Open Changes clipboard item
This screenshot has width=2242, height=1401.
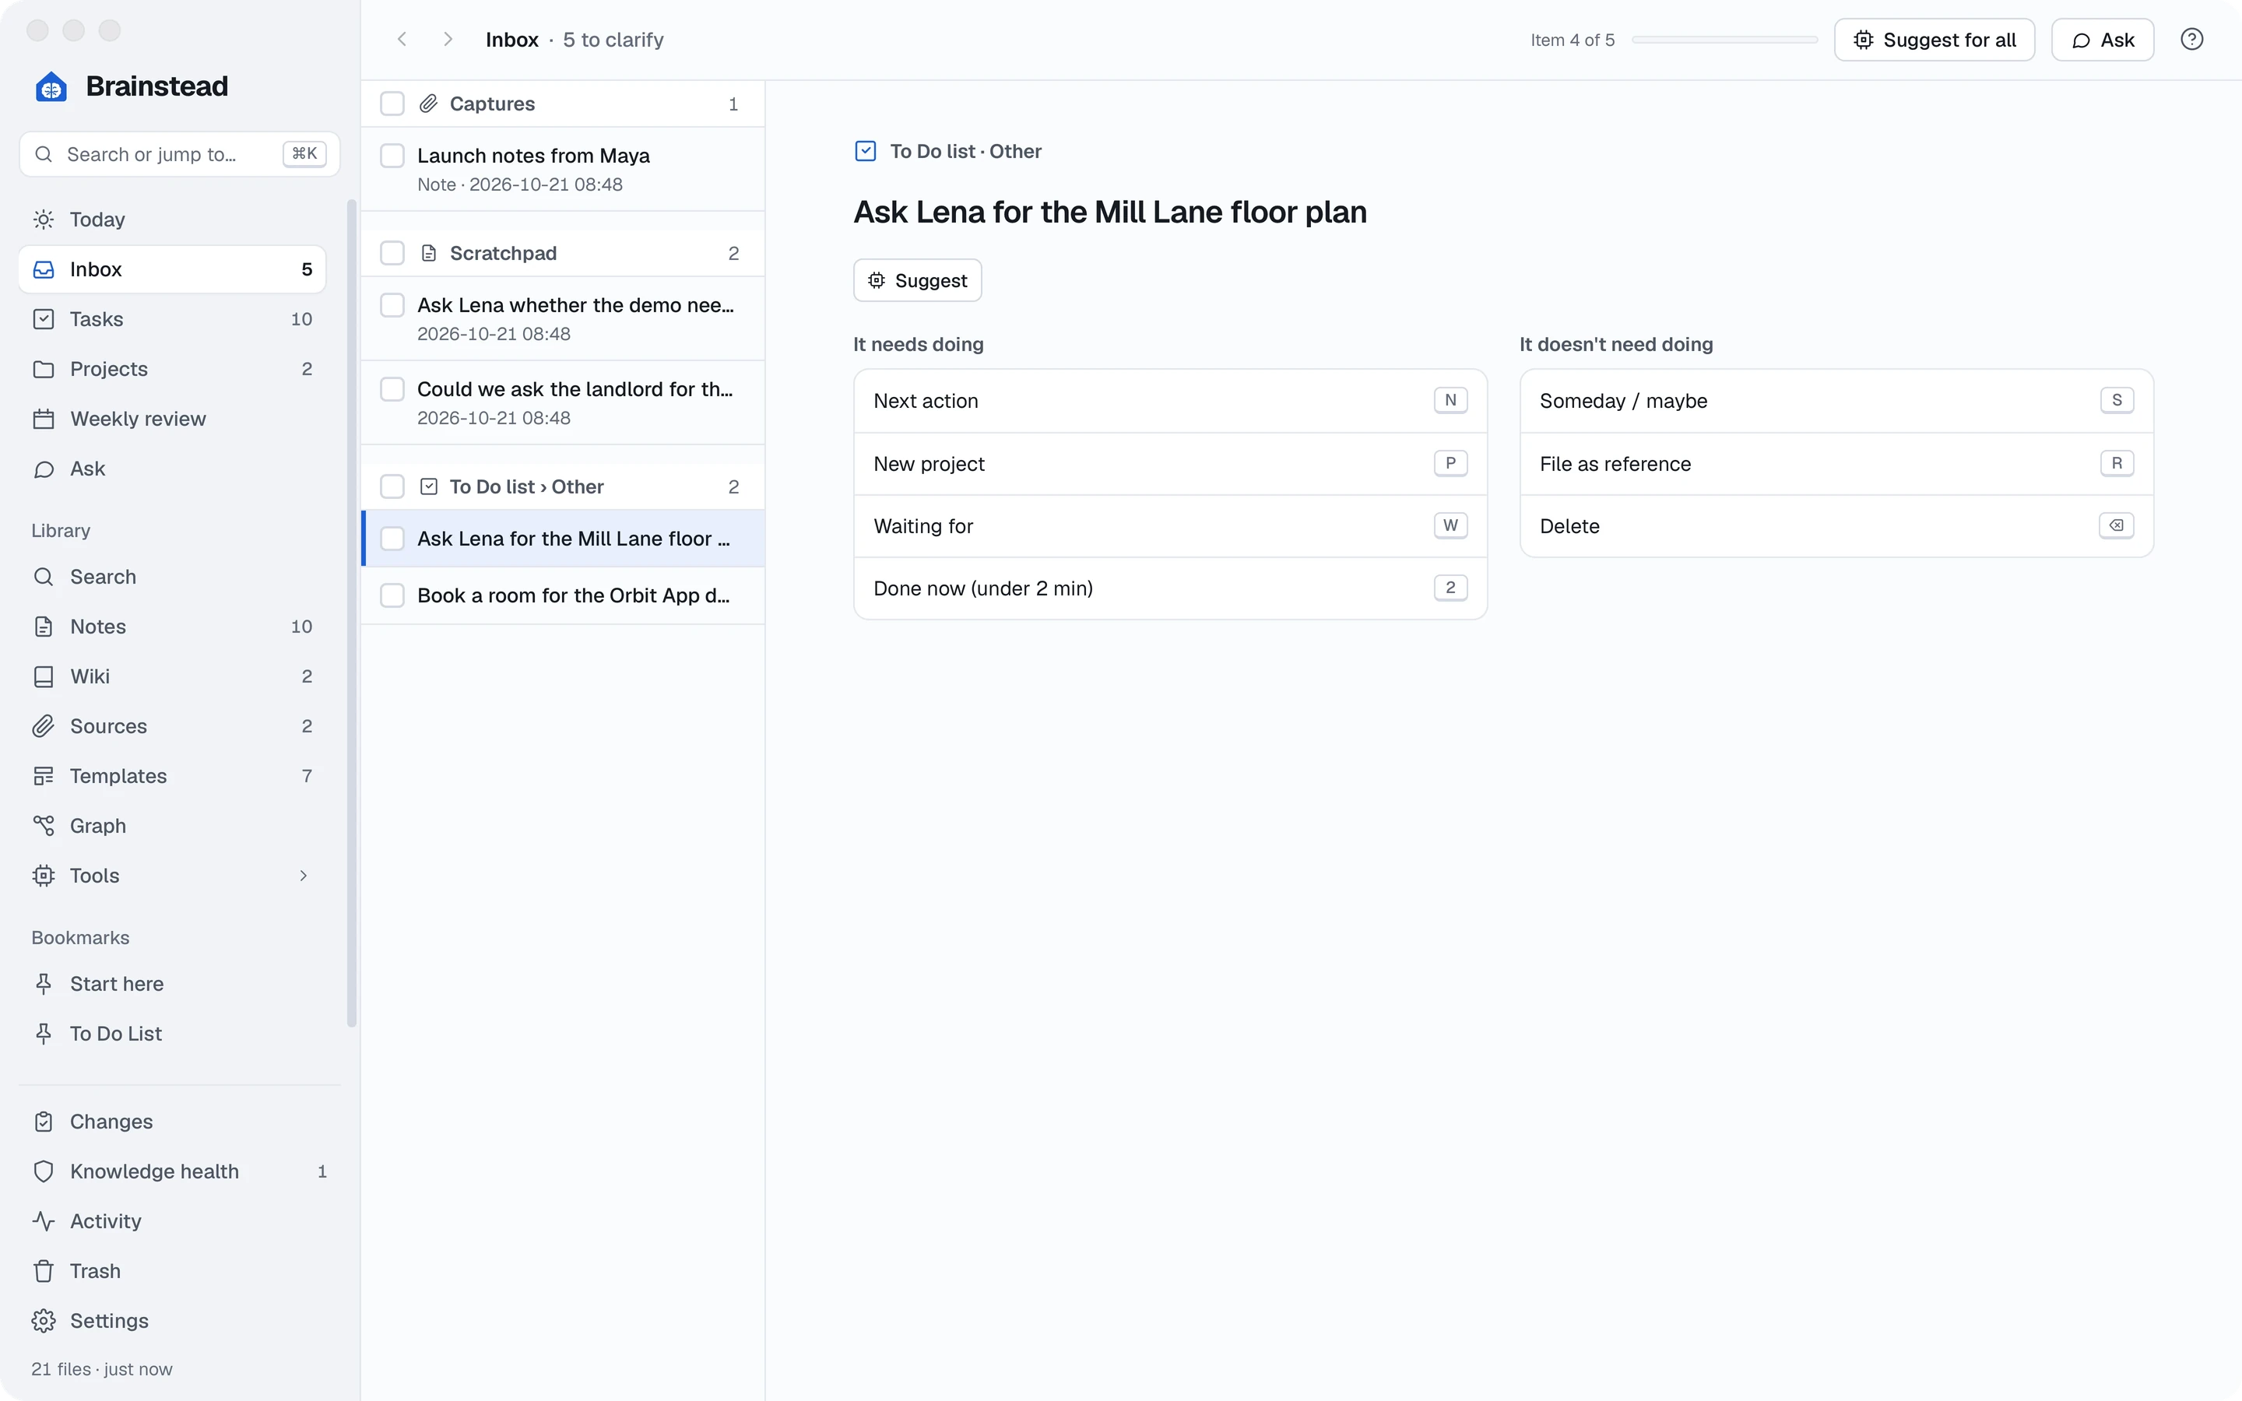click(x=180, y=1121)
